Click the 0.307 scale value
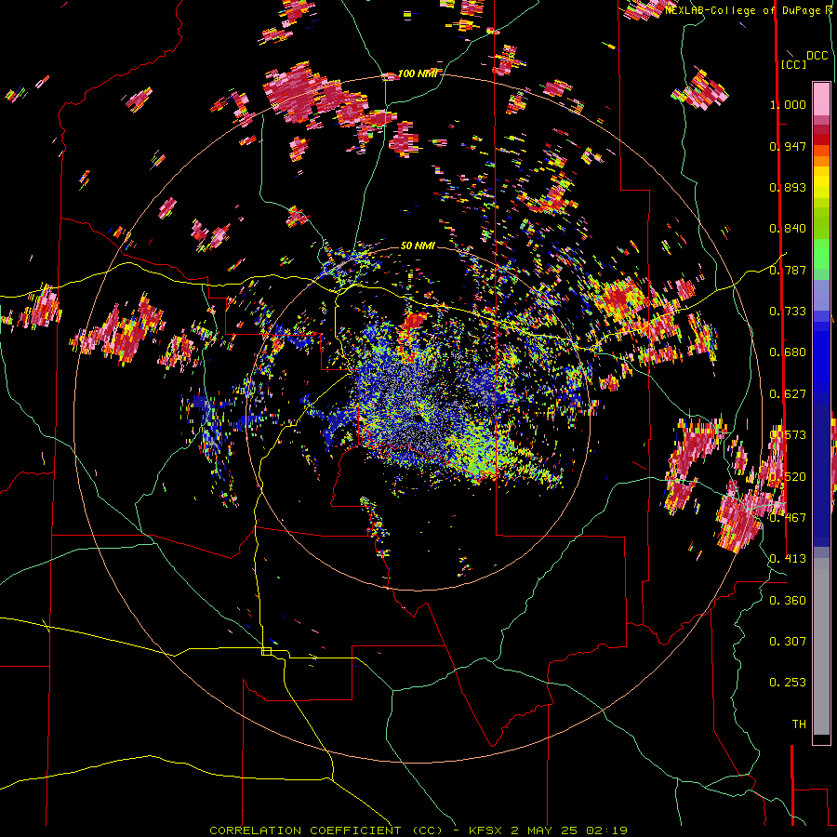Viewport: 837px width, 837px height. click(788, 642)
